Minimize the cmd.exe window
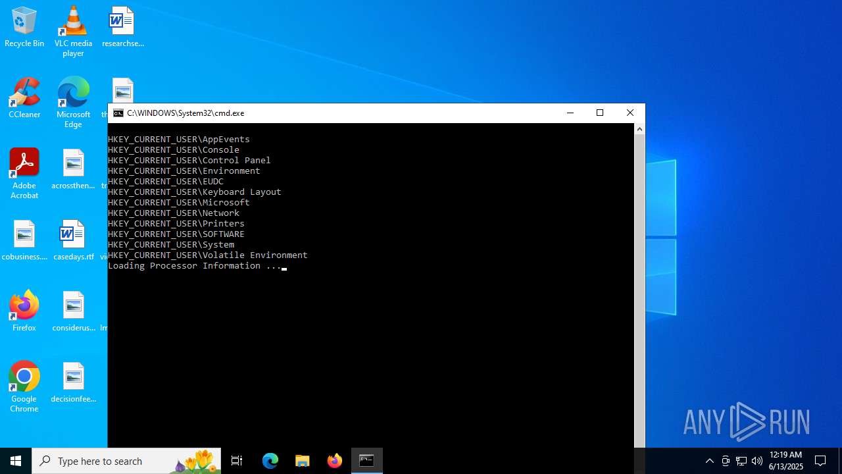 point(570,113)
